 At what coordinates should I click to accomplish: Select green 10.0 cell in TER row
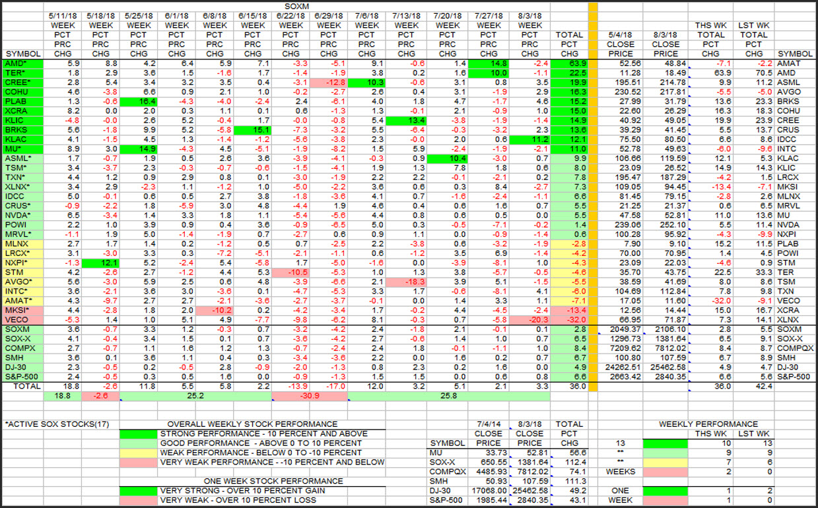click(x=487, y=73)
